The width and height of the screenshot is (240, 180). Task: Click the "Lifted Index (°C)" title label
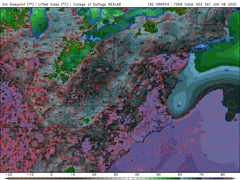coord(53,4)
